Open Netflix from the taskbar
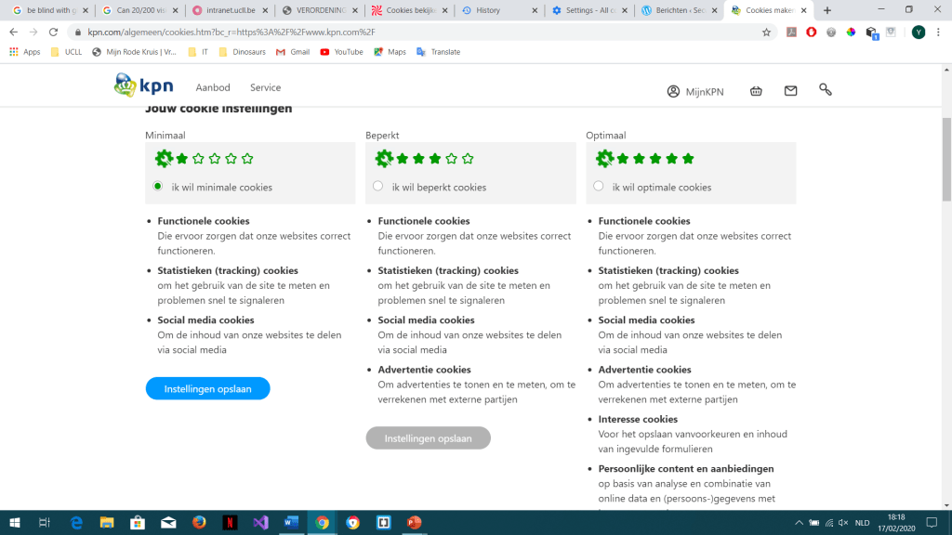The height and width of the screenshot is (535, 952). point(230,522)
